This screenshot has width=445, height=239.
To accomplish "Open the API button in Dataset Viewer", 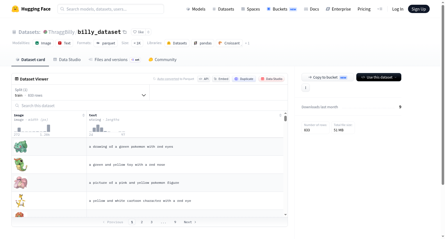I will (x=204, y=79).
